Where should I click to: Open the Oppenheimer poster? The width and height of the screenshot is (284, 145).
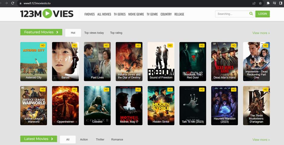pyautogui.click(x=65, y=106)
